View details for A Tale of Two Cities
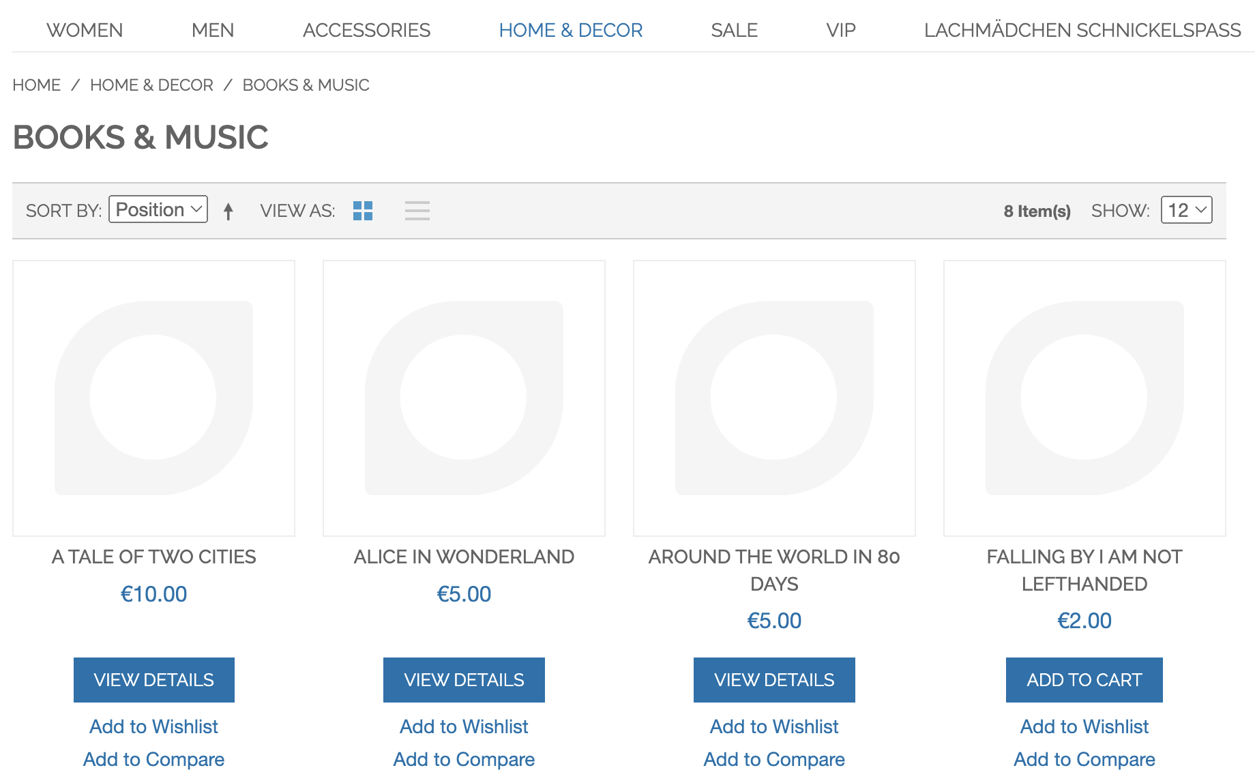Viewport: 1255px width, 783px height. [154, 680]
